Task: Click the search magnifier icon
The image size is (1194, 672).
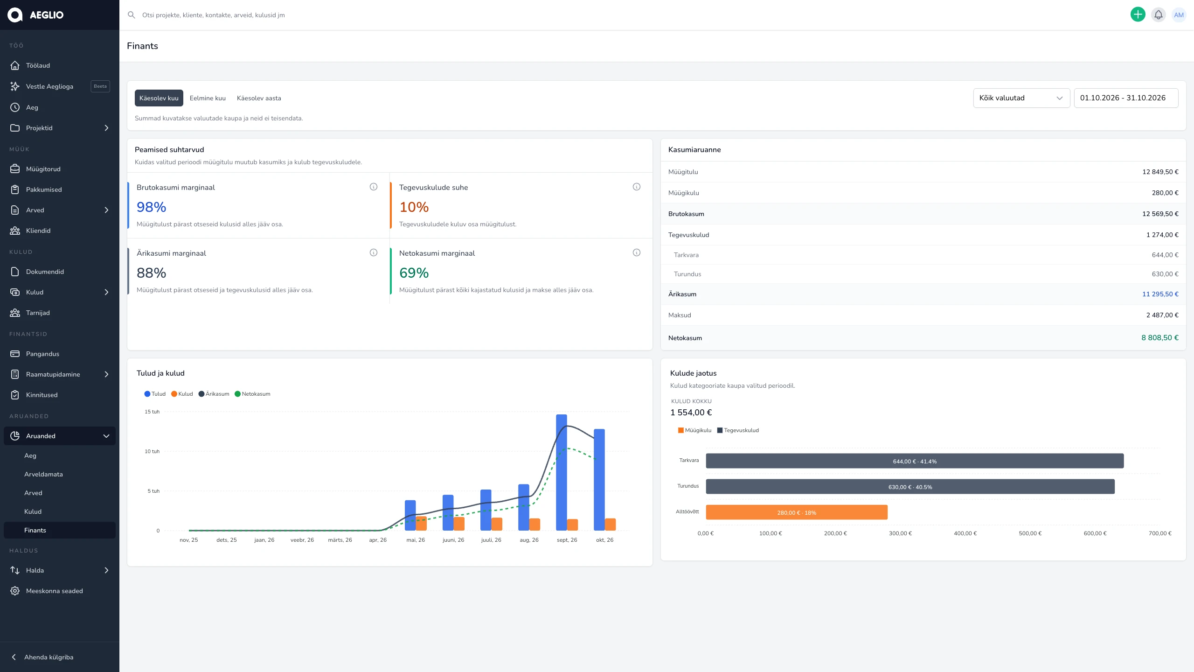Action: [x=132, y=15]
